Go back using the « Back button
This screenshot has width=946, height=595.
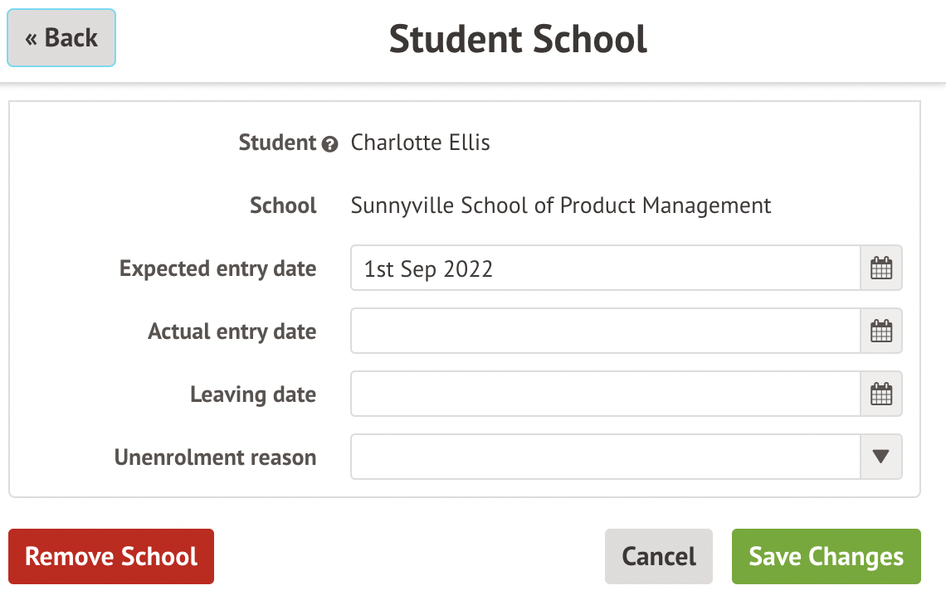click(x=61, y=38)
